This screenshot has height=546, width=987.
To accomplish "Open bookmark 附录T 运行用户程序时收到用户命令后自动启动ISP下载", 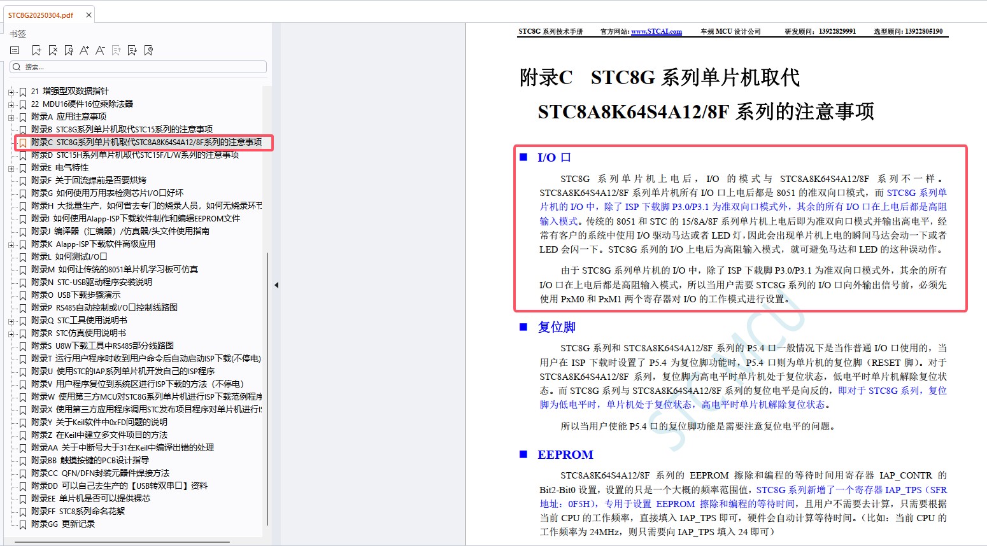I will [146, 359].
